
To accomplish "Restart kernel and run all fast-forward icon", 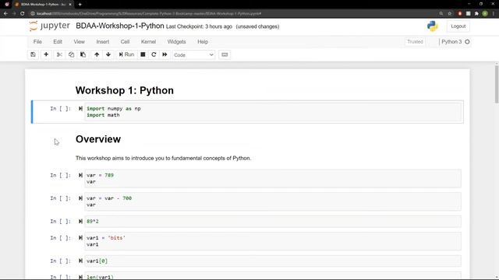I will click(165, 54).
